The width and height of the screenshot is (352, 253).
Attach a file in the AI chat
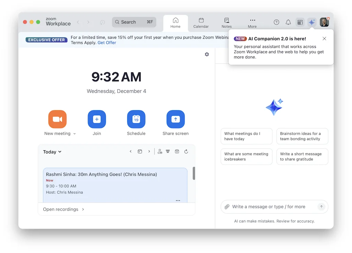227,207
